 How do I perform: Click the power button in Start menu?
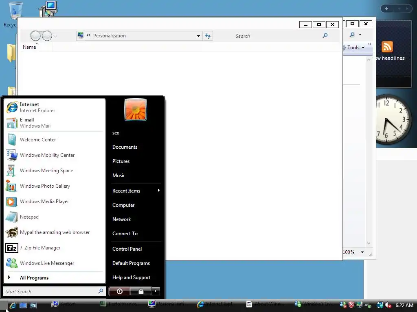coord(119,291)
